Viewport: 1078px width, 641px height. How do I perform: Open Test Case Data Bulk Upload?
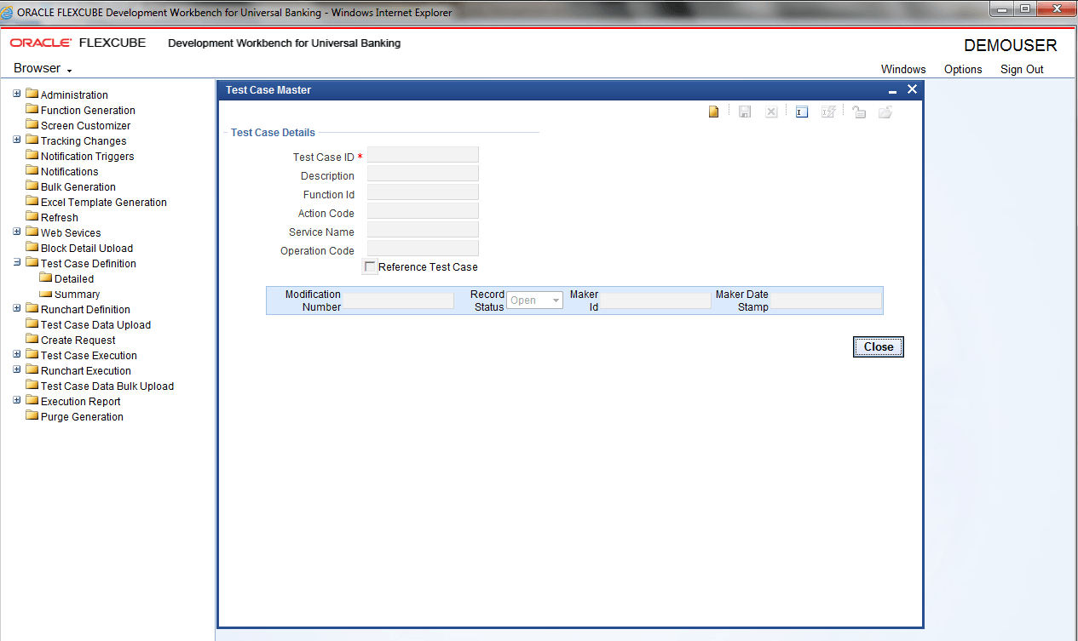click(107, 386)
